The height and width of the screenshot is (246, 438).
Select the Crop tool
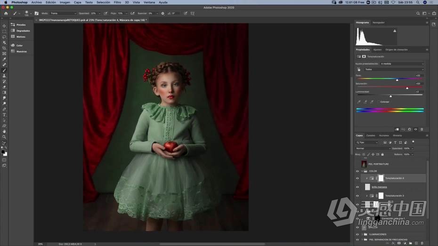[4, 48]
